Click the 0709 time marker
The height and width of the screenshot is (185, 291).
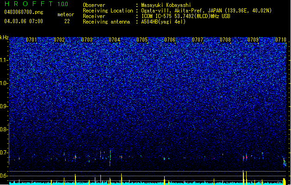click(253, 40)
